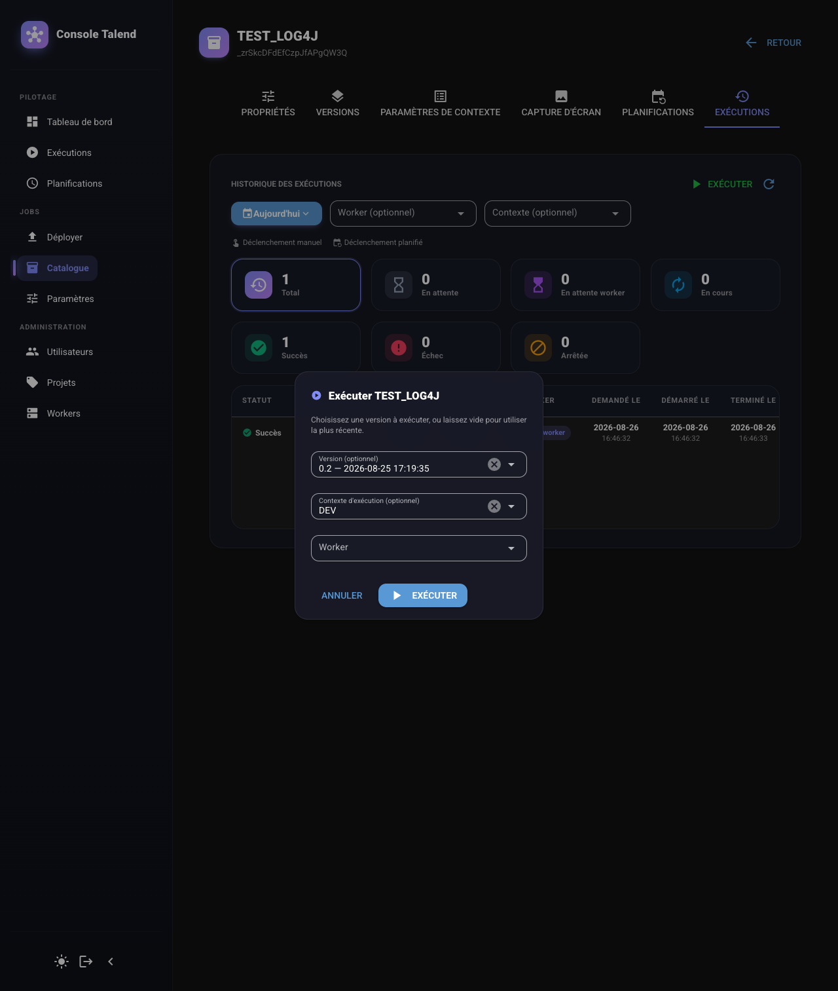The height and width of the screenshot is (991, 838).
Task: Click the logout icon
Action: coord(86,962)
